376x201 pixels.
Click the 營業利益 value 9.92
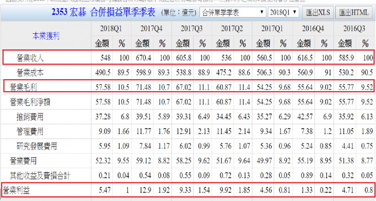pos(226,190)
